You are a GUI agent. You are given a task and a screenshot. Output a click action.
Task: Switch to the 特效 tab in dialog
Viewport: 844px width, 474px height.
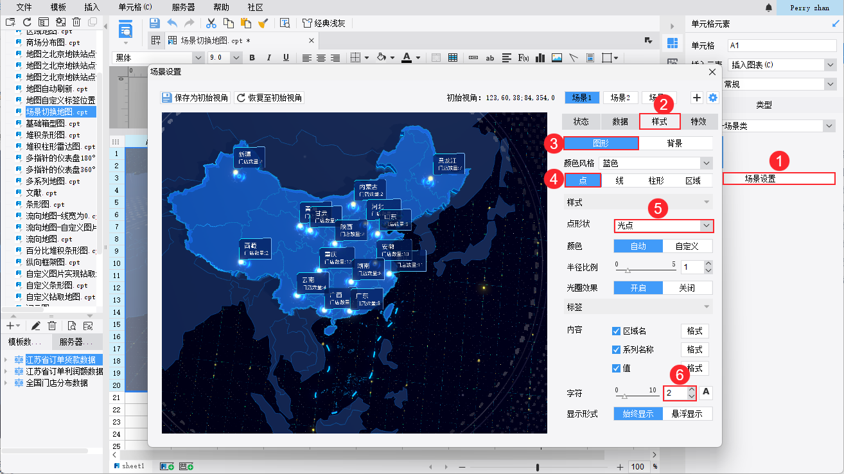click(698, 121)
